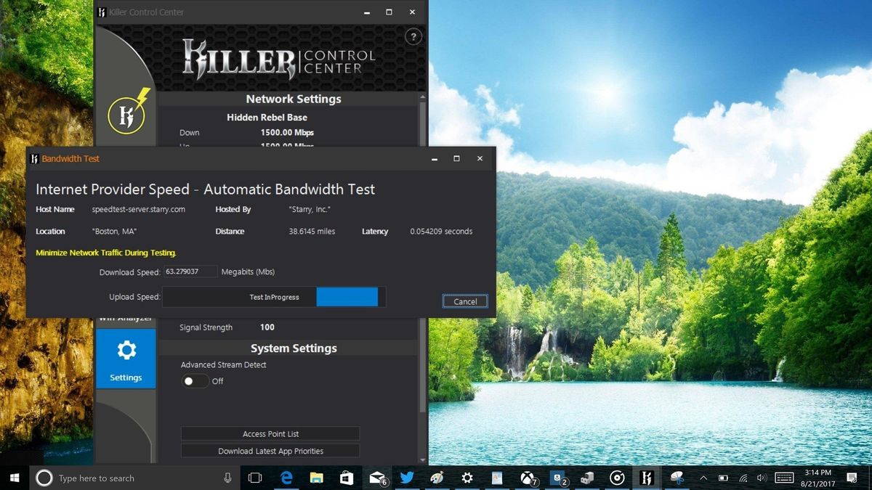
Task: Click the Bandwidth Test title bar icon
Action: point(34,158)
